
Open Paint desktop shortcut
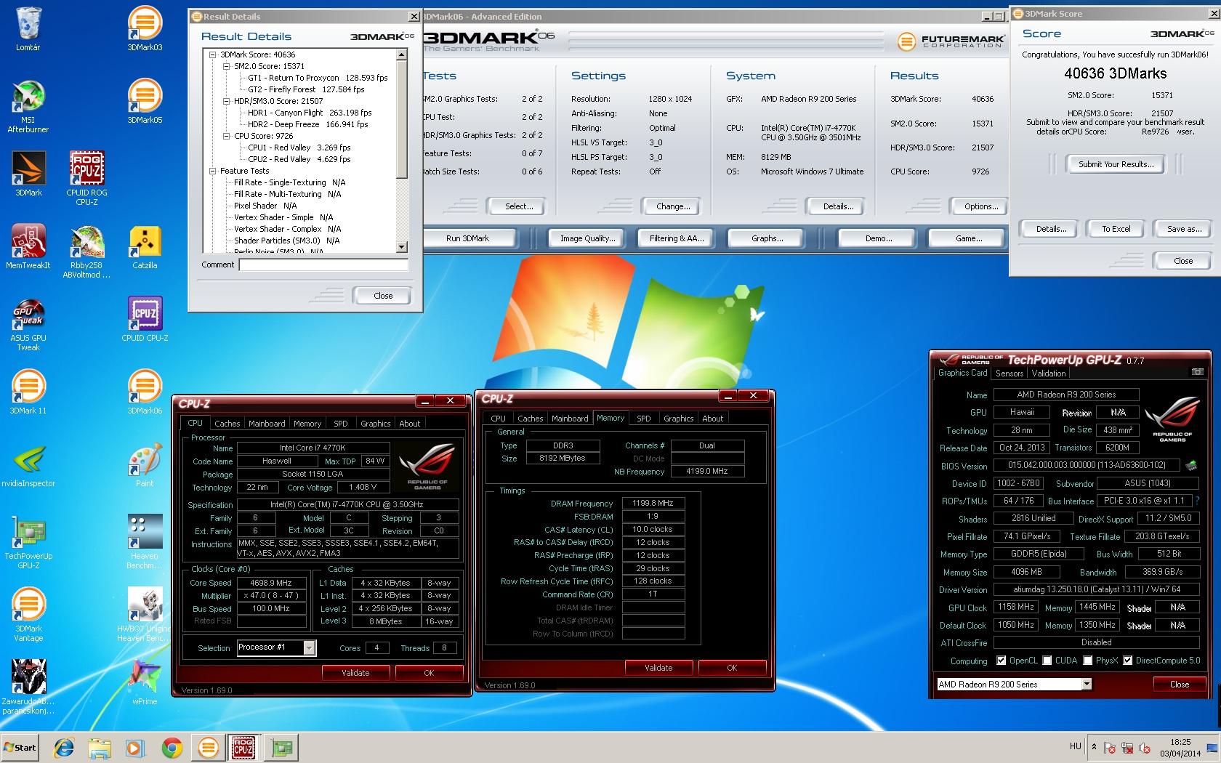point(145,465)
